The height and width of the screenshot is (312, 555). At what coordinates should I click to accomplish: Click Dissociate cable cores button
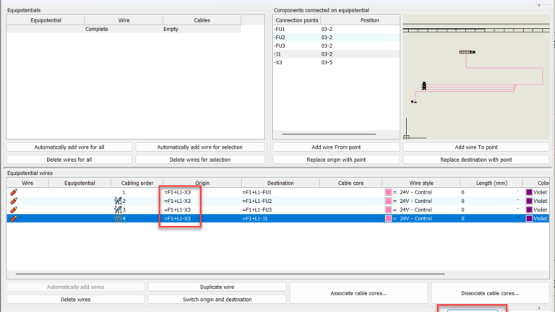pos(490,293)
